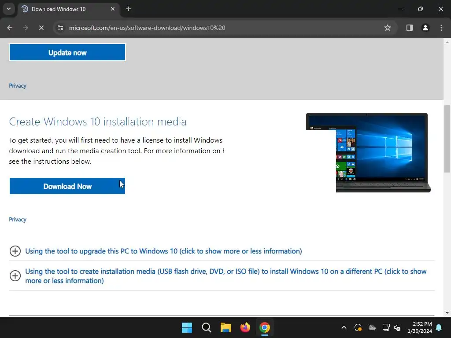451x338 pixels.
Task: Bookmark this page with the star icon
Action: (x=388, y=28)
